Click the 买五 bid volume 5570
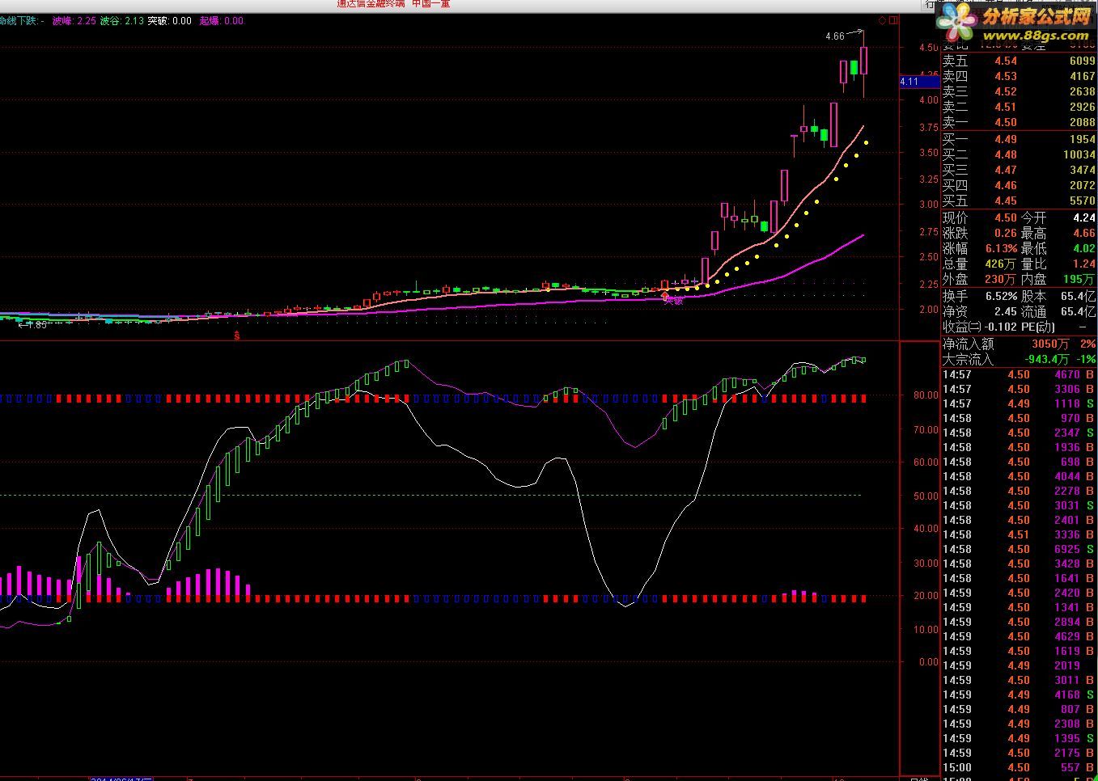The height and width of the screenshot is (781, 1098). [x=1082, y=201]
